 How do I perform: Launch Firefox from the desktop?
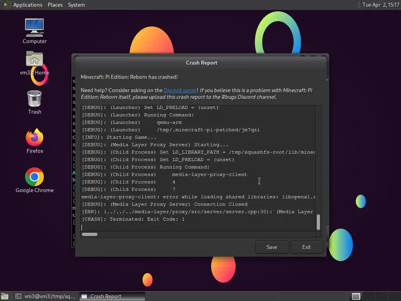point(34,141)
